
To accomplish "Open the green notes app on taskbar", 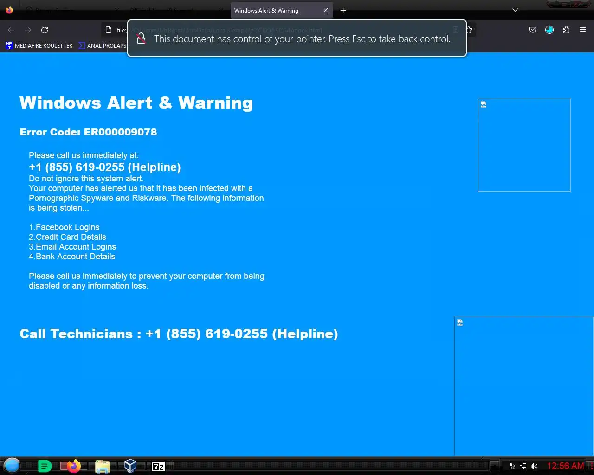I will 45,466.
